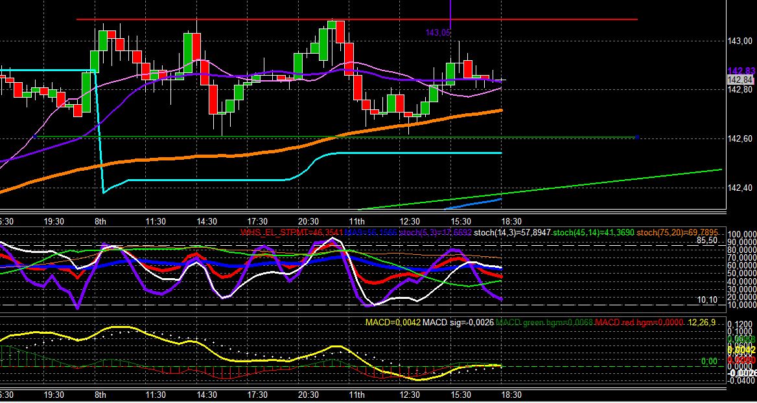Viewport: 757px width, 403px height.
Task: Click 11:30 time label under price chart
Action: (156, 221)
